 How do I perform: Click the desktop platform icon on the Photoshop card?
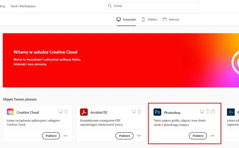(x=202, y=112)
